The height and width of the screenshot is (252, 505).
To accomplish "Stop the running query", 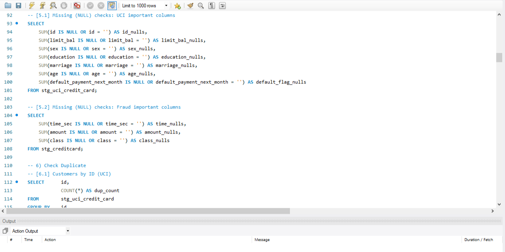I will coord(64,6).
